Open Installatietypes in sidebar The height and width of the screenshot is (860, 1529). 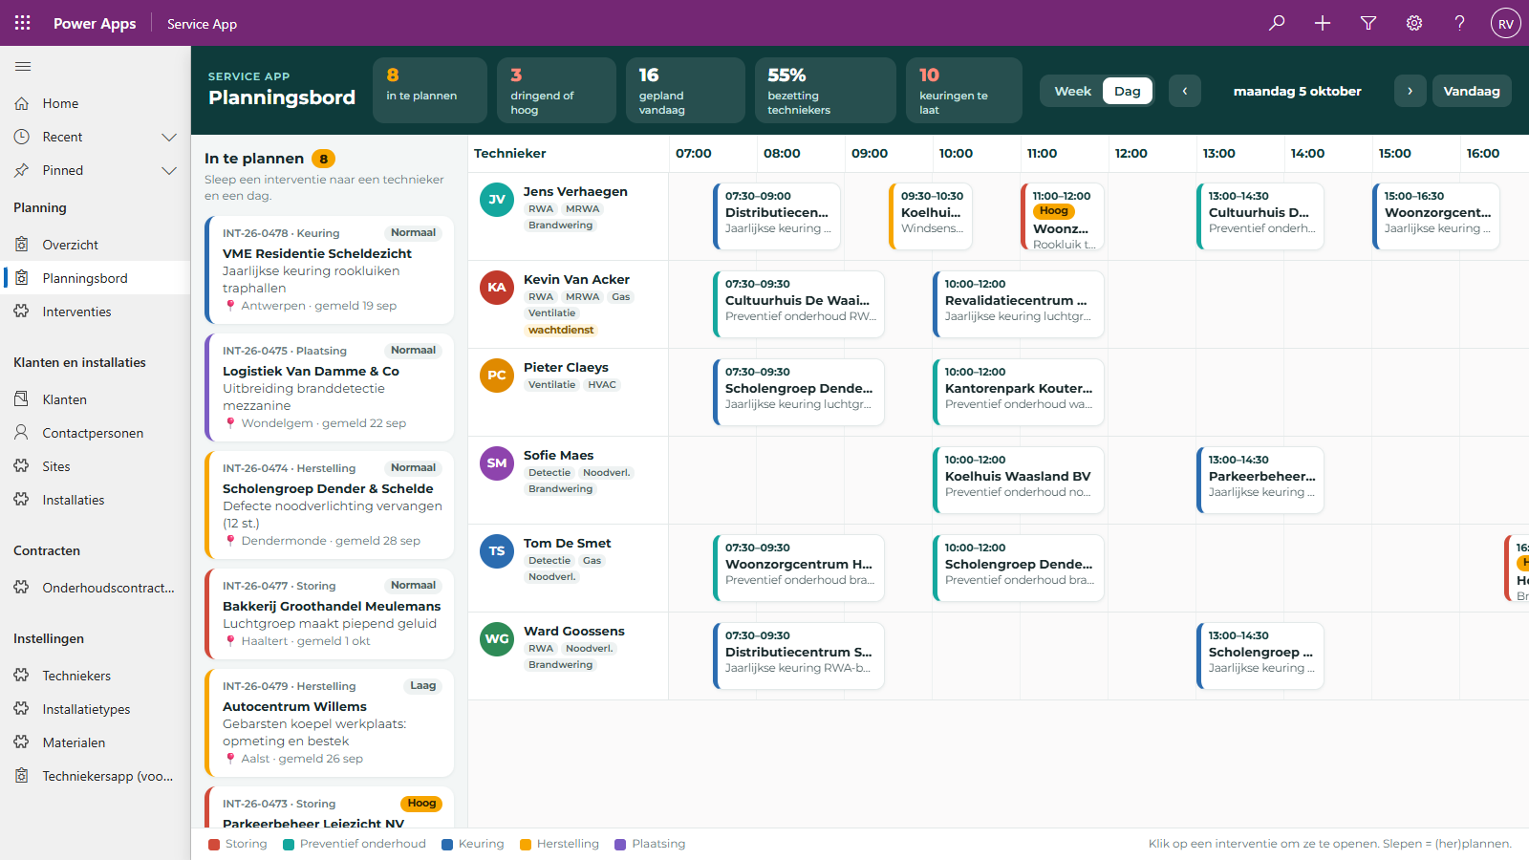click(96, 709)
